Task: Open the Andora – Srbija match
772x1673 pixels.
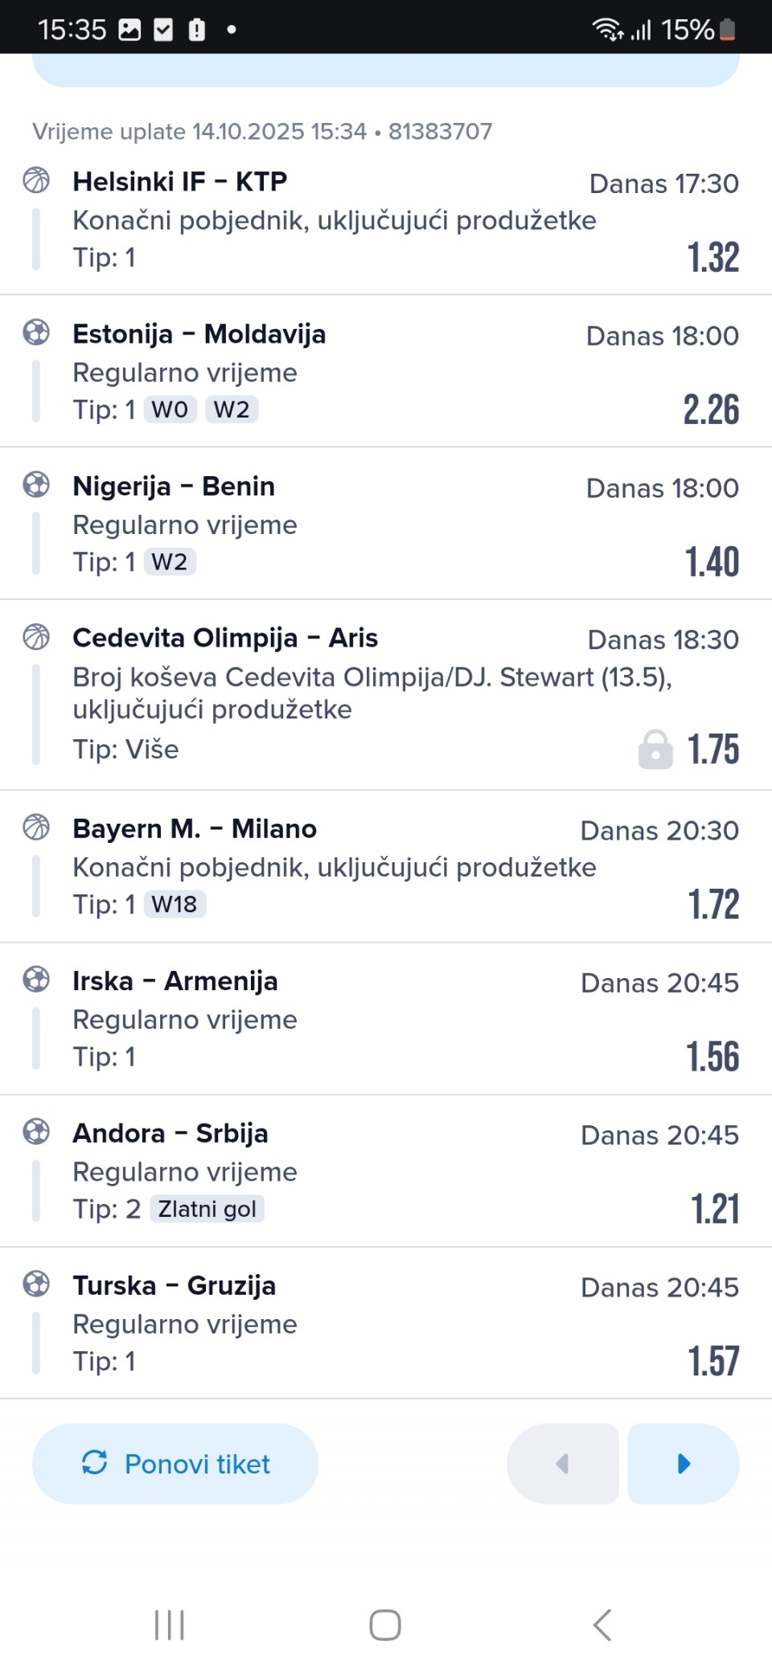Action: [x=170, y=1133]
